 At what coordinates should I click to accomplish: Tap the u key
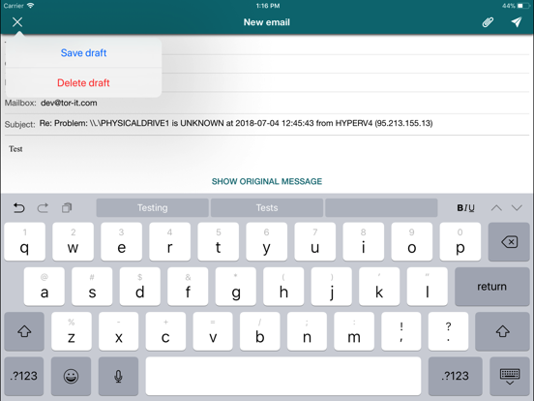pyautogui.click(x=314, y=242)
